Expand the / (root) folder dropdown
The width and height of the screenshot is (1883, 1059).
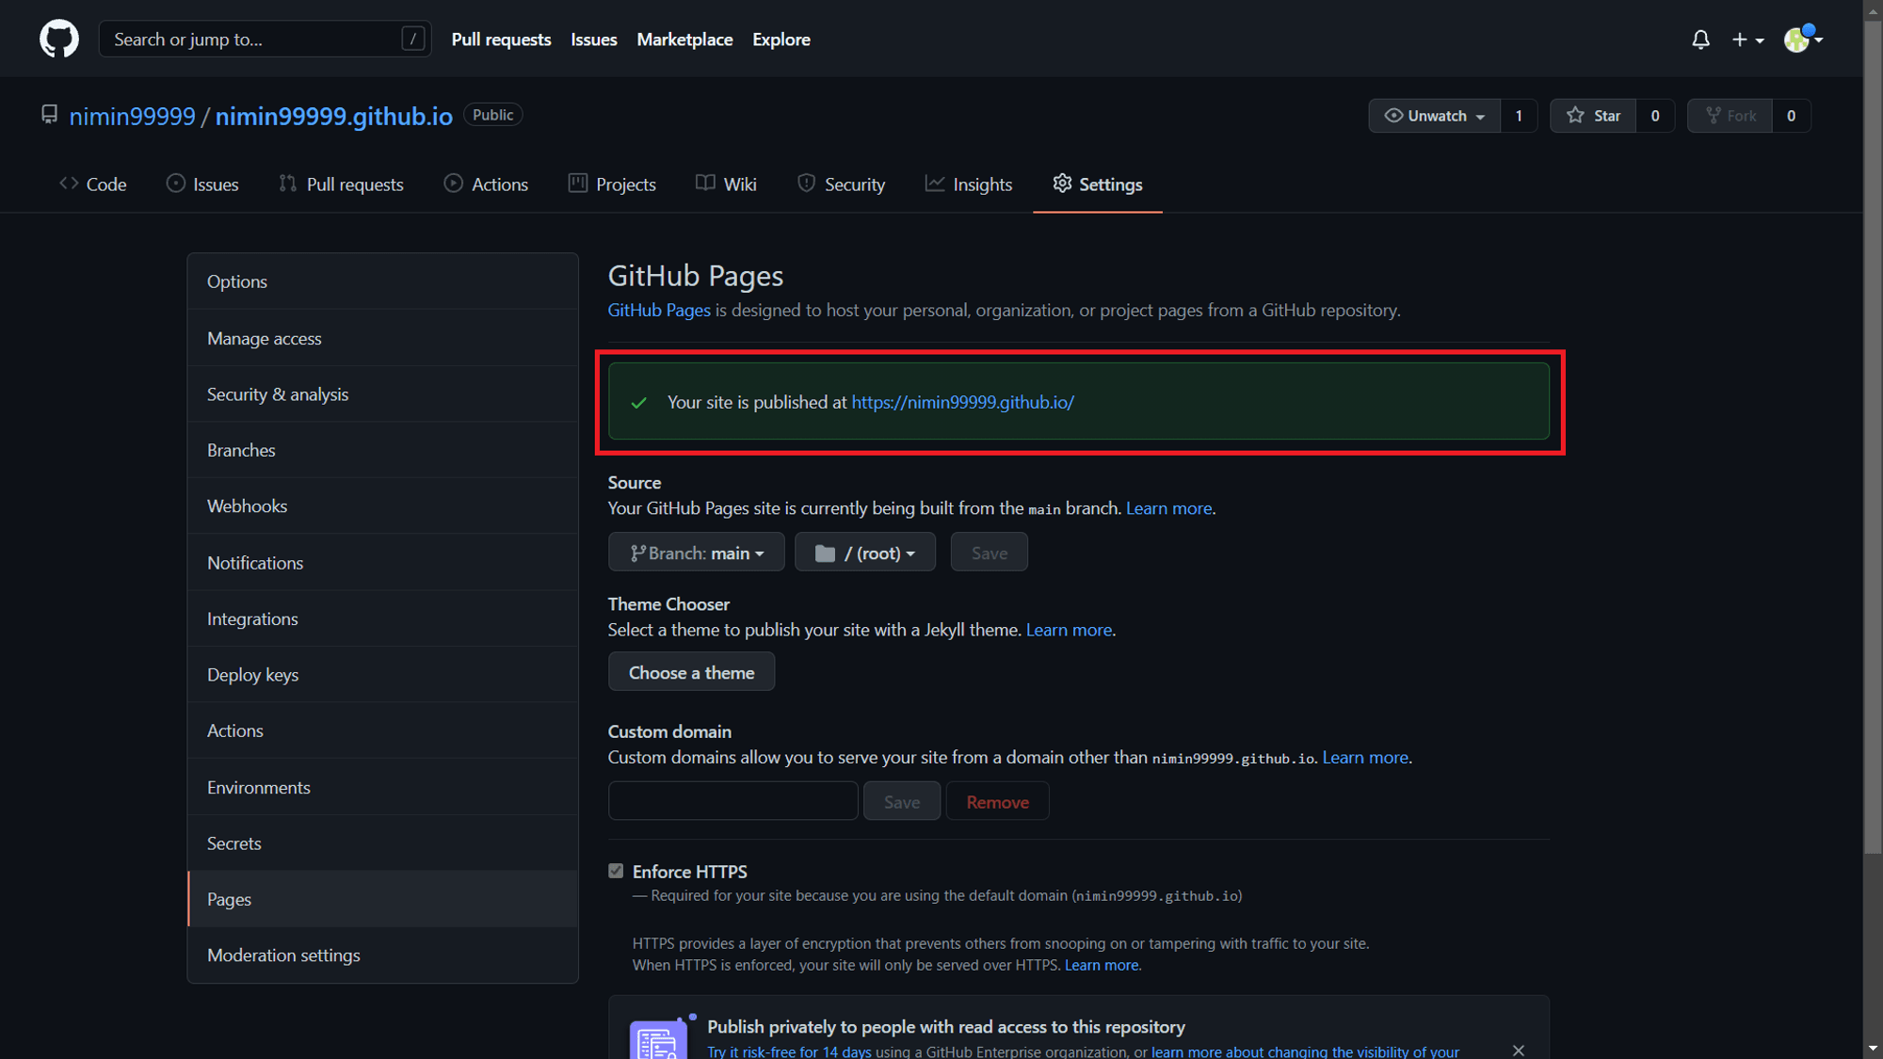coord(864,553)
